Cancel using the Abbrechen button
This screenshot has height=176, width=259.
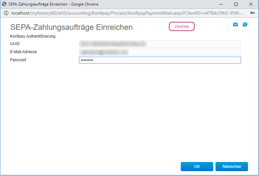coord(231,167)
